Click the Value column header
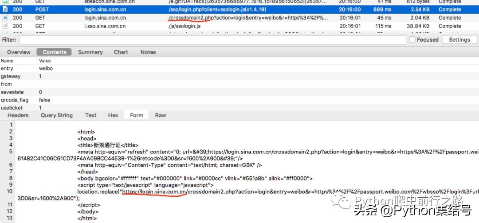Screen dimensions: 479x223 [x=45, y=61]
